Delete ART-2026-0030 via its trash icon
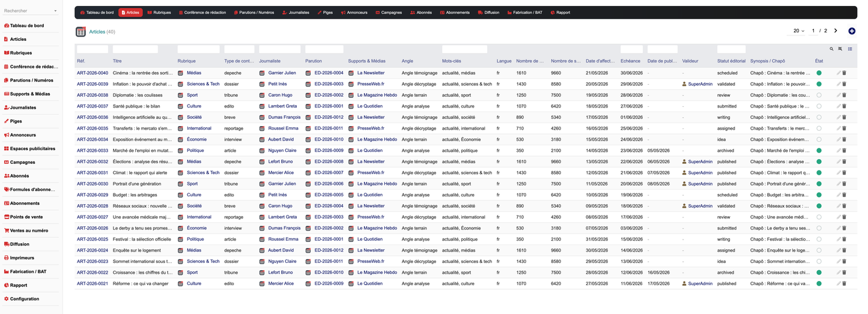Screen dimensions: 868x314 844,184
